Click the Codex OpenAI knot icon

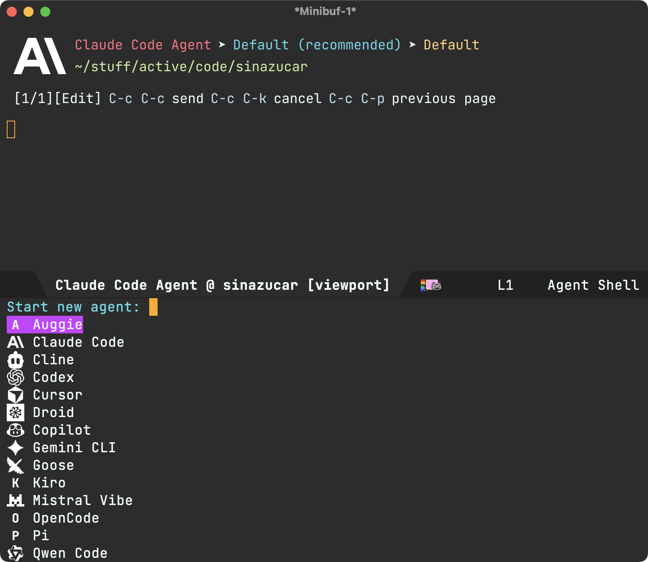tap(16, 377)
